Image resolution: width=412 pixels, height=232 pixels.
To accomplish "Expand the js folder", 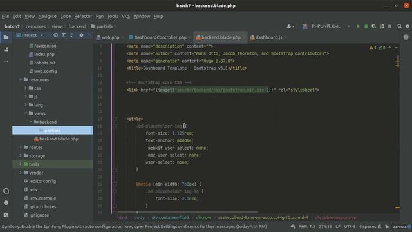I will coord(26,96).
